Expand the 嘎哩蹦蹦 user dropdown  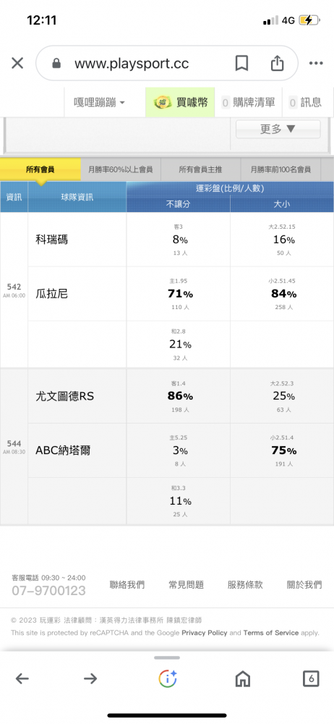click(x=99, y=102)
